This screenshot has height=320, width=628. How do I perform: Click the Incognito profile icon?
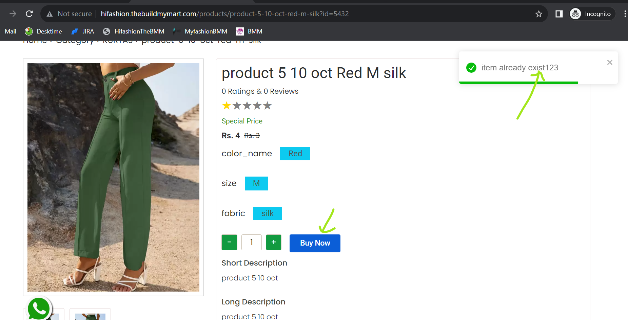[575, 14]
